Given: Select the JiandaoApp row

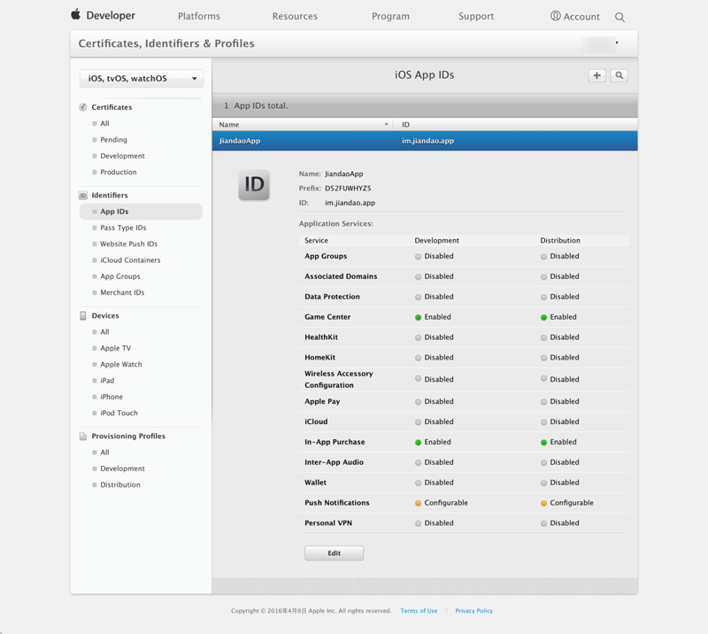Looking at the screenshot, I should tap(425, 141).
